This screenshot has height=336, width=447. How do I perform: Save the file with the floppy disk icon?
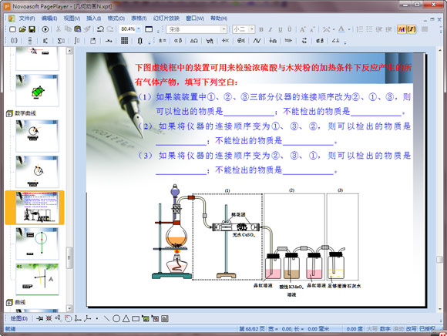pyautogui.click(x=32, y=29)
